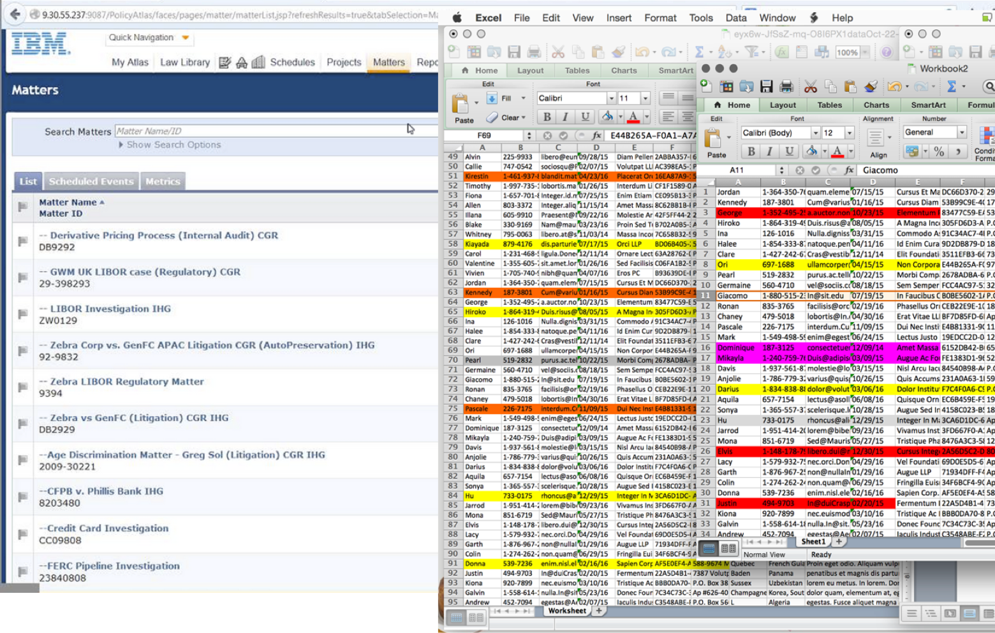
Task: Click flag icon beside Credit Card Investigation
Action: (x=23, y=533)
